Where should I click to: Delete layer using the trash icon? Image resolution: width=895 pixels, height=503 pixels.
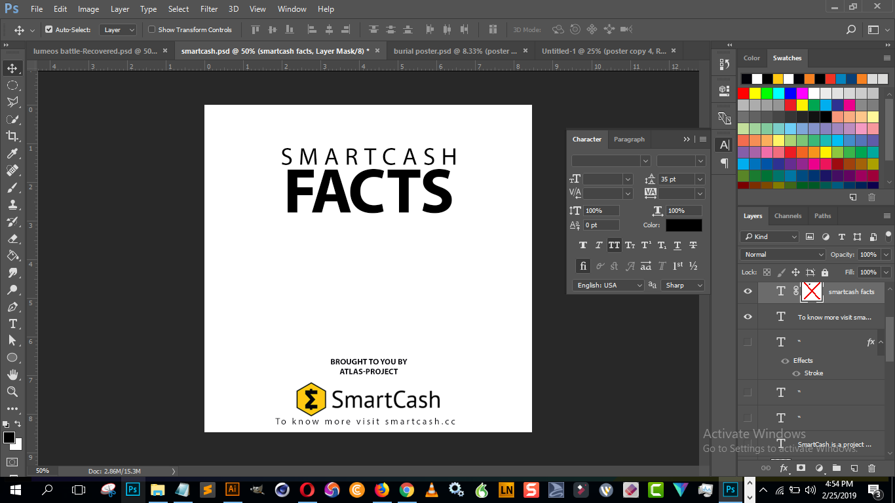point(871,468)
